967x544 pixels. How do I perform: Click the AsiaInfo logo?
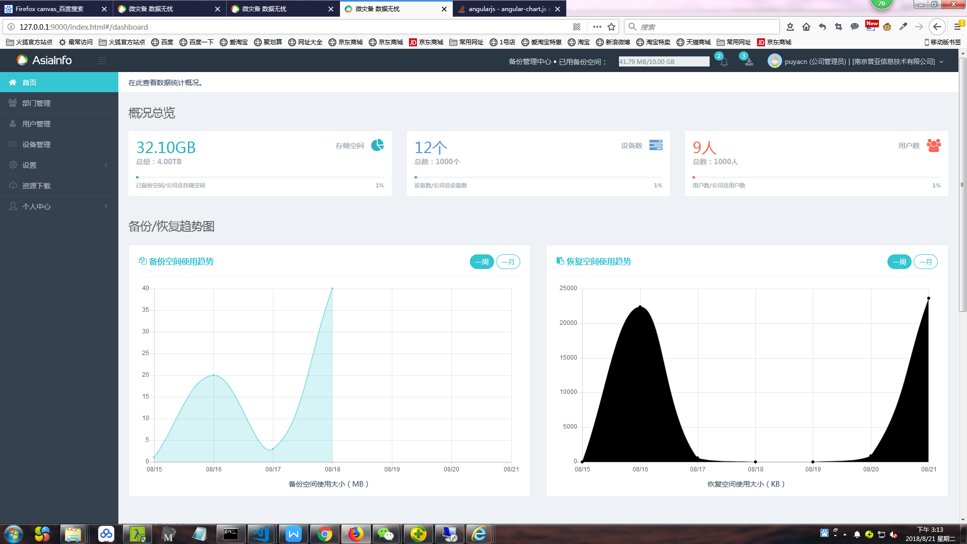(44, 60)
